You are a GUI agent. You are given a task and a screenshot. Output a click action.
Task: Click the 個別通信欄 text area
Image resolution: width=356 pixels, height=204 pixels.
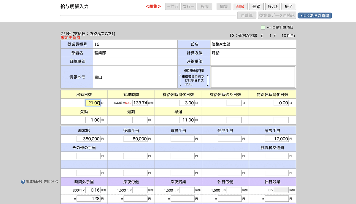pos(253,77)
